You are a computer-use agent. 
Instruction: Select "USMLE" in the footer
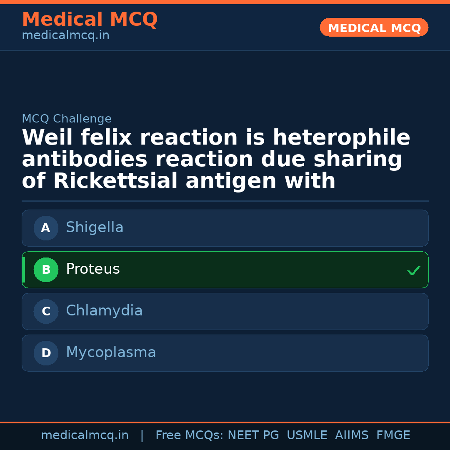[x=307, y=435]
